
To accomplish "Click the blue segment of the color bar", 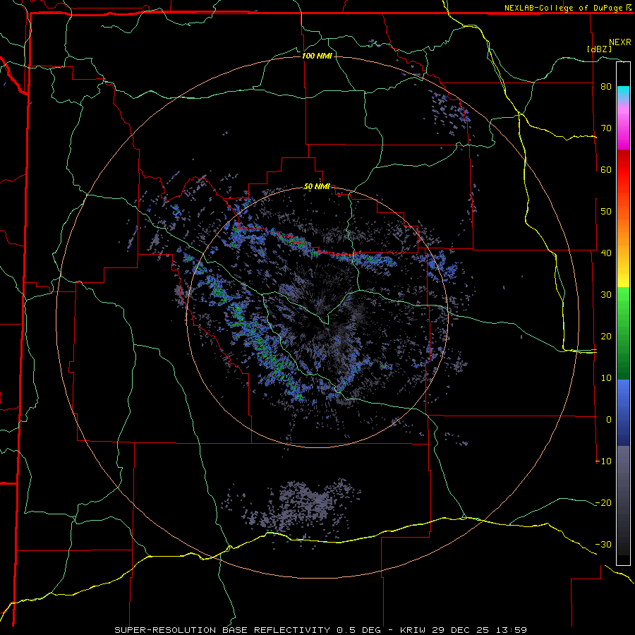I will [x=623, y=413].
